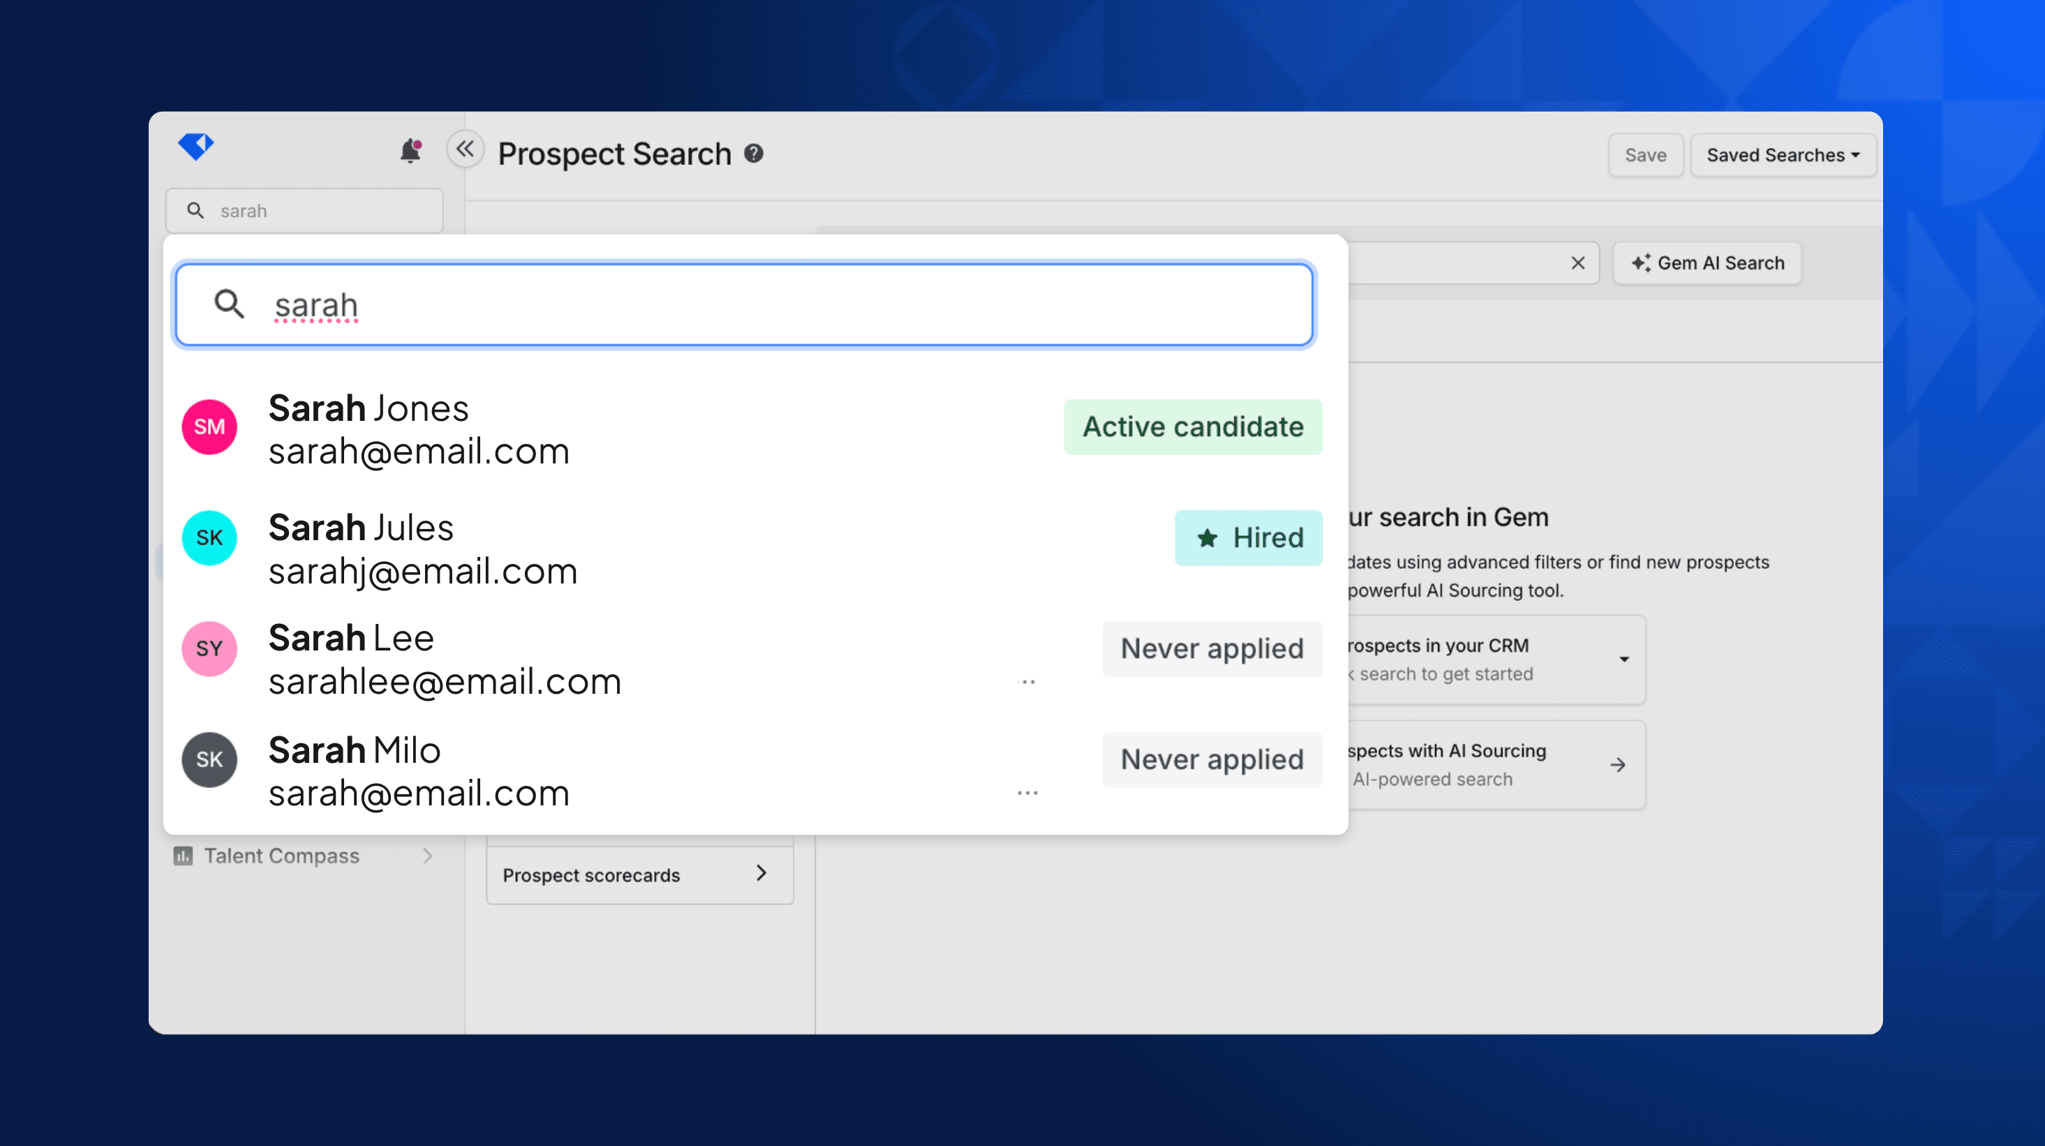Click the arrow to start AI-powered sourcing
The width and height of the screenshot is (2045, 1146).
pyautogui.click(x=1618, y=764)
